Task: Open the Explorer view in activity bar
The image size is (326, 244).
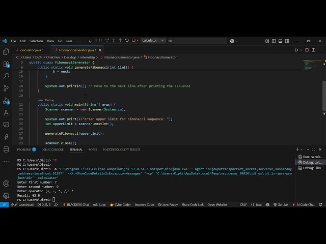Action: coord(6,52)
